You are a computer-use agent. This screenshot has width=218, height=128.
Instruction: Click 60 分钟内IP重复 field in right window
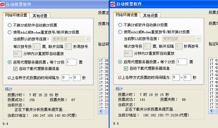tap(128, 53)
